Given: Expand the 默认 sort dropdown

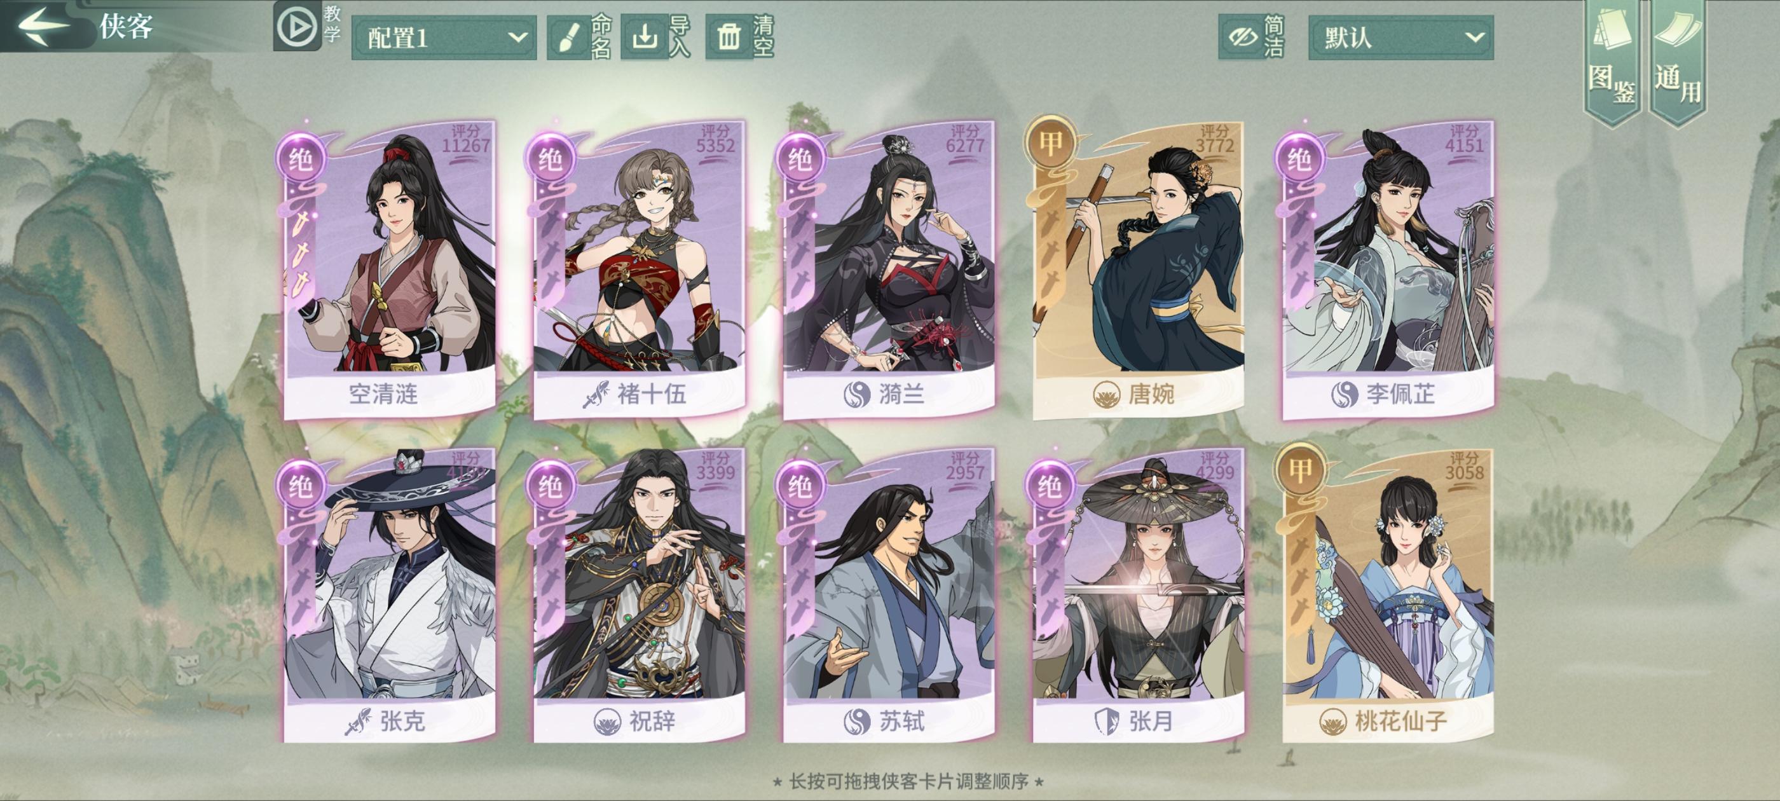Looking at the screenshot, I should coord(1400,38).
